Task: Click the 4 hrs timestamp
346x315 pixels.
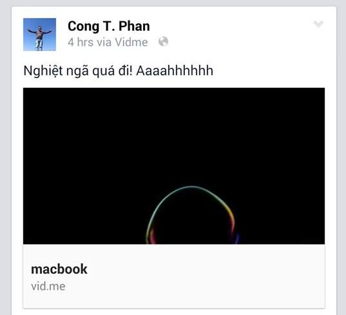Action: click(81, 42)
